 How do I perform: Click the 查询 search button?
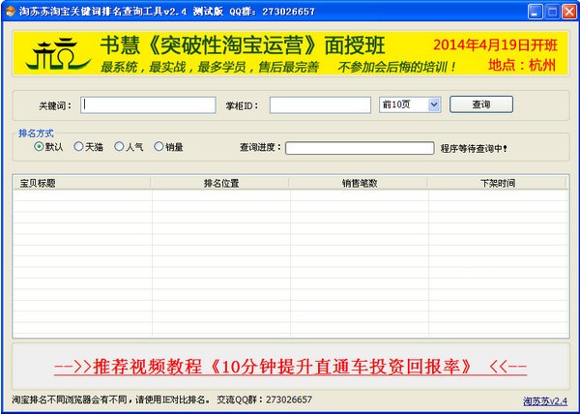(x=481, y=104)
